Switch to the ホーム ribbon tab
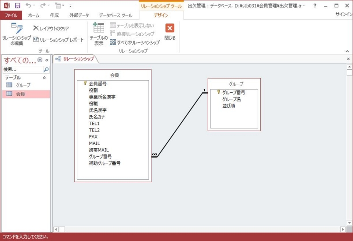The width and height of the screenshot is (353, 241). pos(34,15)
